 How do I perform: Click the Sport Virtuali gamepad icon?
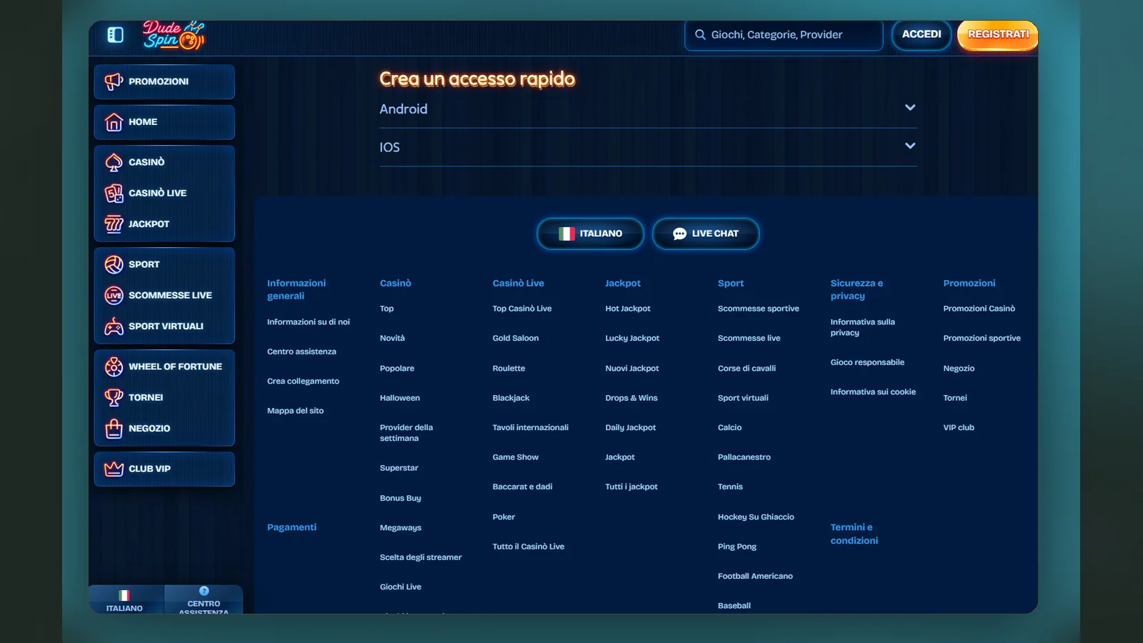coord(114,327)
